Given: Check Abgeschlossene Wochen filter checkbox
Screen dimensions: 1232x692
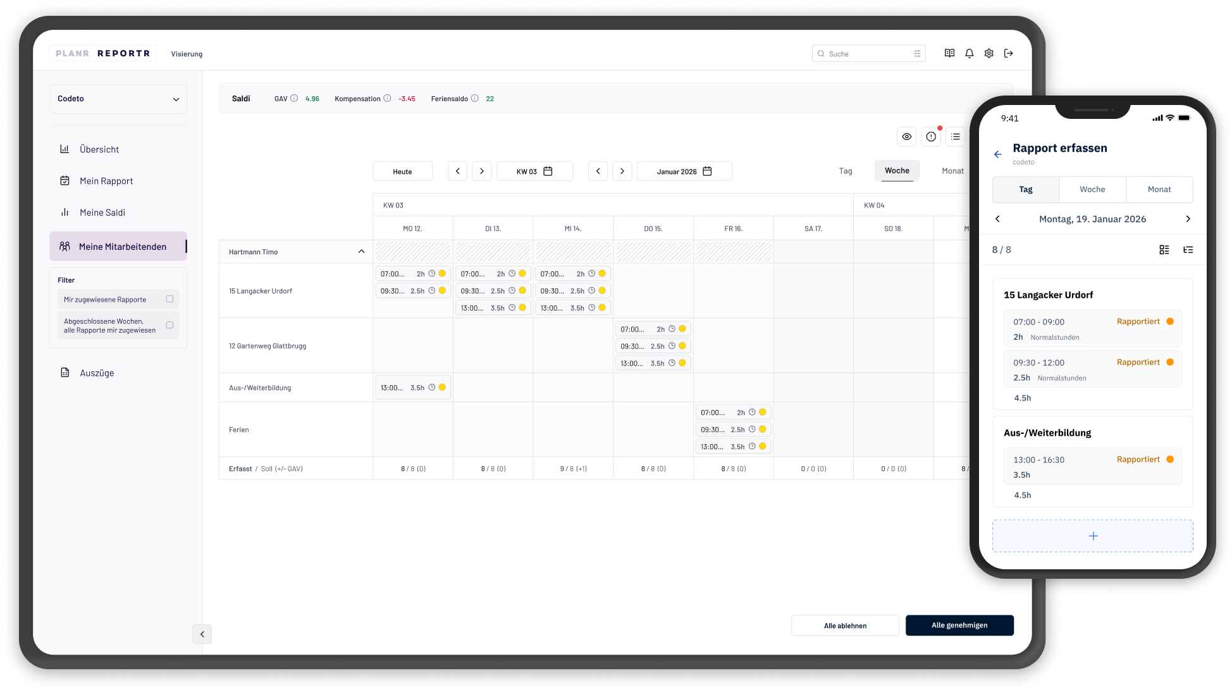Looking at the screenshot, I should click(169, 325).
